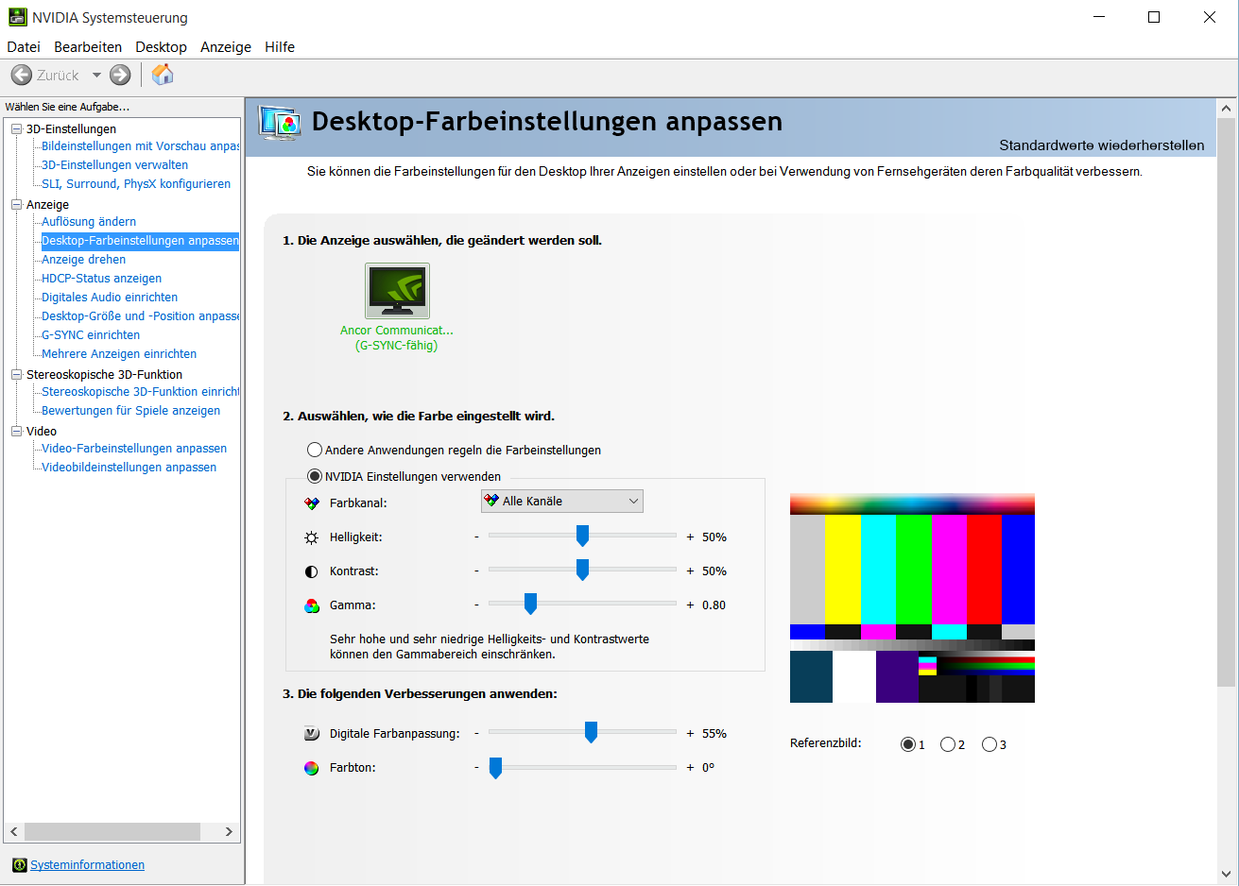Select the Ancor Communicat monitor icon
The width and height of the screenshot is (1239, 886).
click(x=397, y=291)
